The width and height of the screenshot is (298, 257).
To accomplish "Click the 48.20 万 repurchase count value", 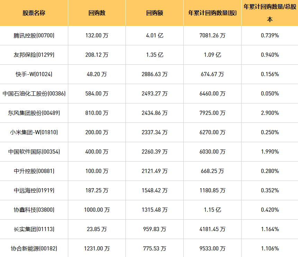I will (x=97, y=74).
